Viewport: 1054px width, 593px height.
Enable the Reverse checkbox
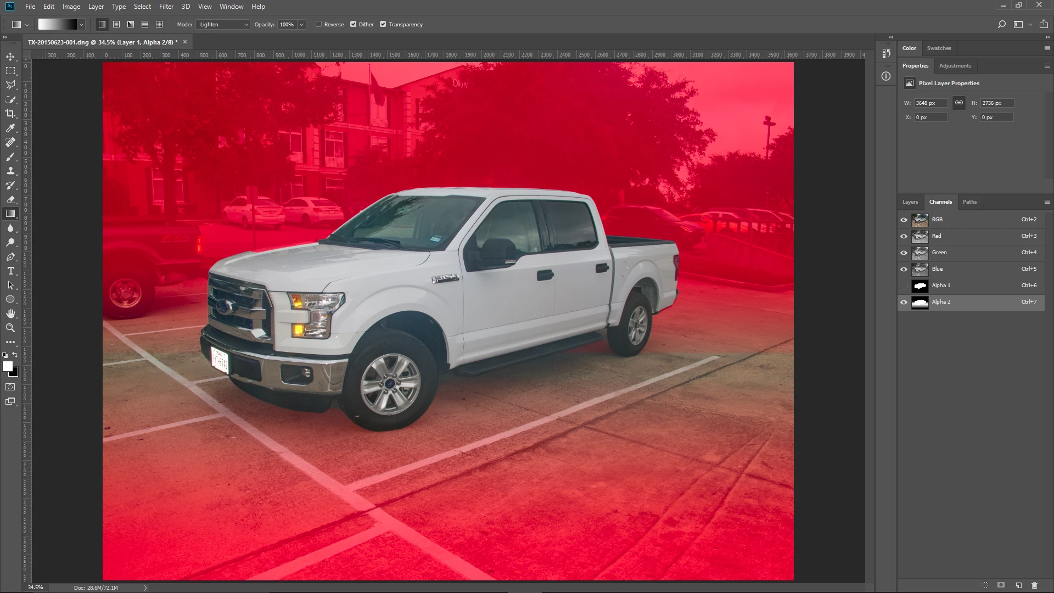tap(318, 24)
